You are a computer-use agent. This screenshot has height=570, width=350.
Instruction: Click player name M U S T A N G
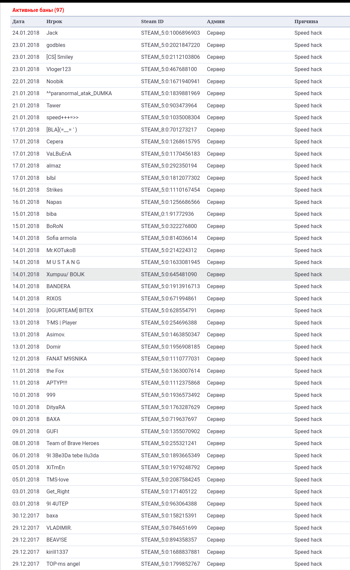click(63, 262)
